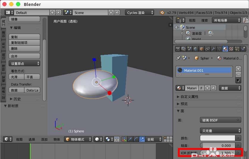Open the Material properties tab (sphere icon)
The width and height of the screenshot is (249, 159).
[225, 49]
